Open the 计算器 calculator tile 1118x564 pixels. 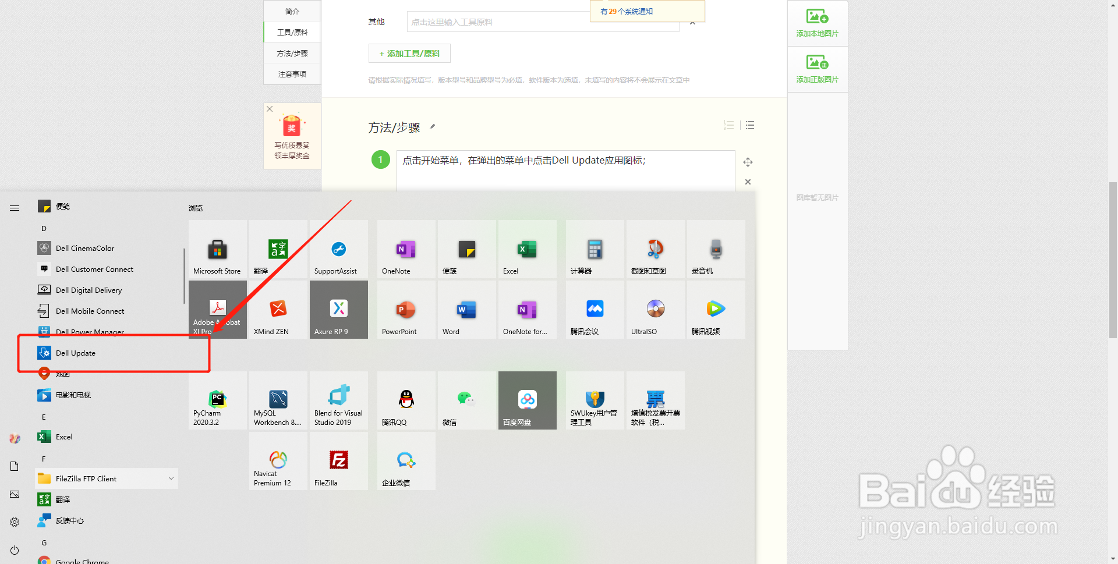tap(595, 249)
